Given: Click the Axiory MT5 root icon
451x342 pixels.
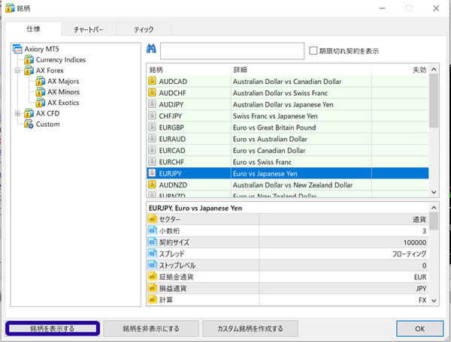Looking at the screenshot, I should click(x=17, y=49).
